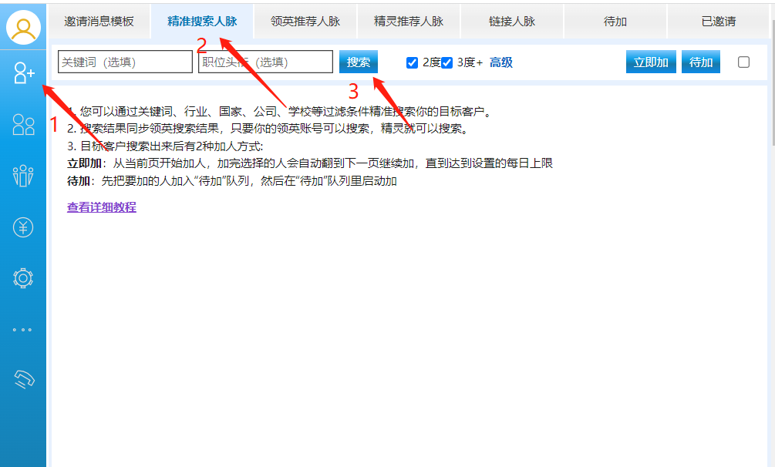Select the add contact sidebar icon

tap(23, 73)
